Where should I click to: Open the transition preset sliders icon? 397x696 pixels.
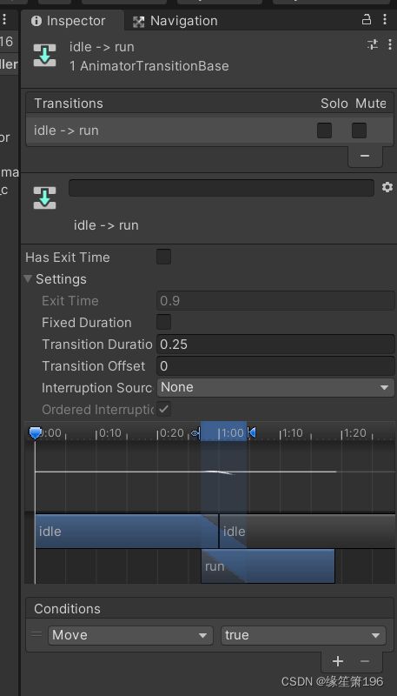coord(372,44)
